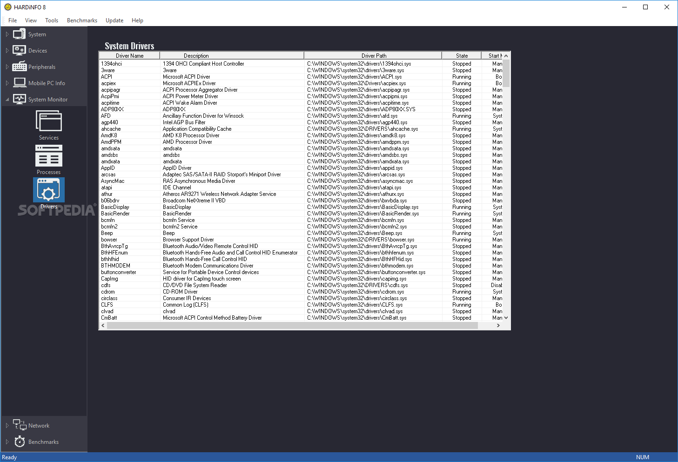
Task: Expand the System tree node
Action: pos(7,34)
